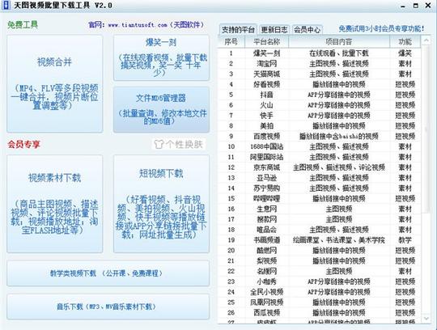Select the 1688中国站 row
Image resolution: width=437 pixels, height=330 pixels.
click(x=319, y=146)
